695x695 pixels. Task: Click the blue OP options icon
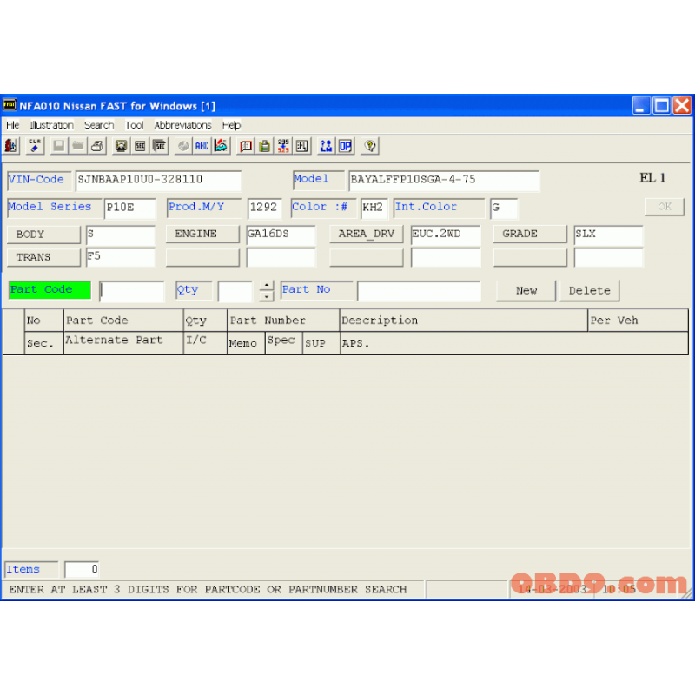point(345,146)
